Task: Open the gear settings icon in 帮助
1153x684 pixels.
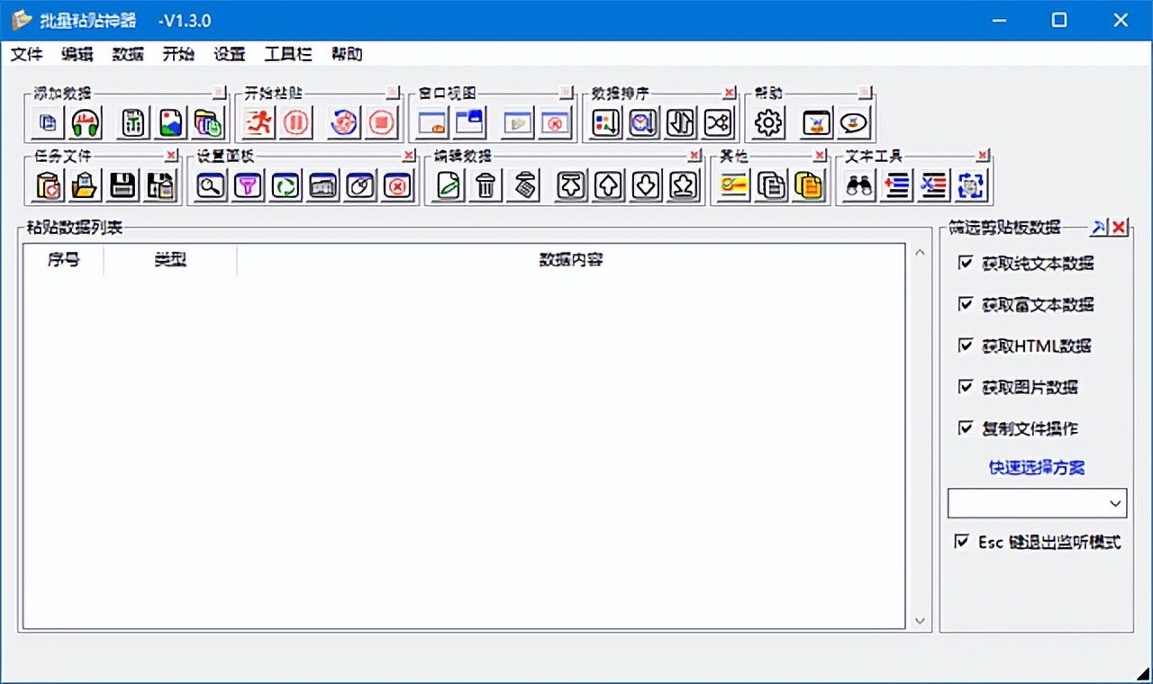Action: coord(768,122)
